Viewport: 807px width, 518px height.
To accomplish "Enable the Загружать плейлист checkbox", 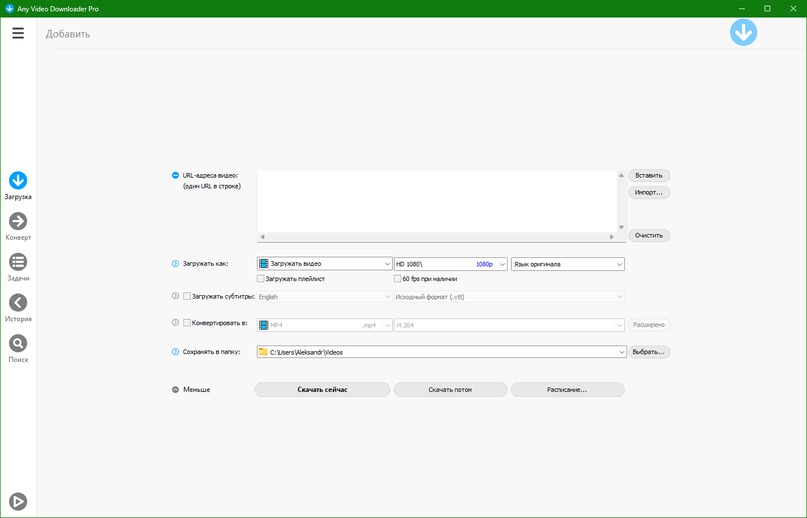I will pos(261,279).
